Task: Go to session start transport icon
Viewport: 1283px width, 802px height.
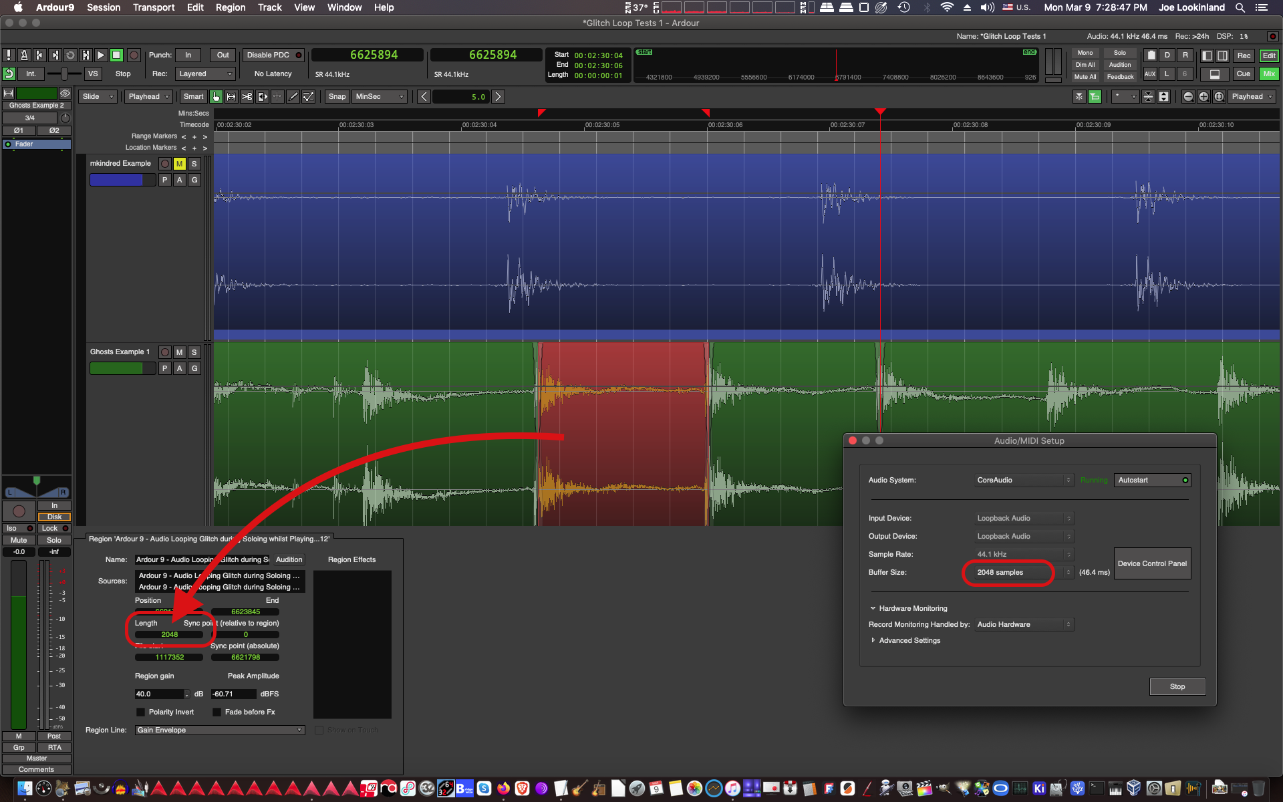Action: (x=39, y=55)
